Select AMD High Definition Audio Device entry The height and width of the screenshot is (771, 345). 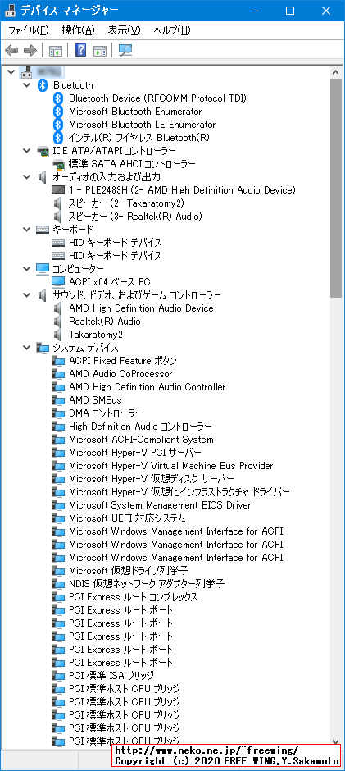[141, 308]
